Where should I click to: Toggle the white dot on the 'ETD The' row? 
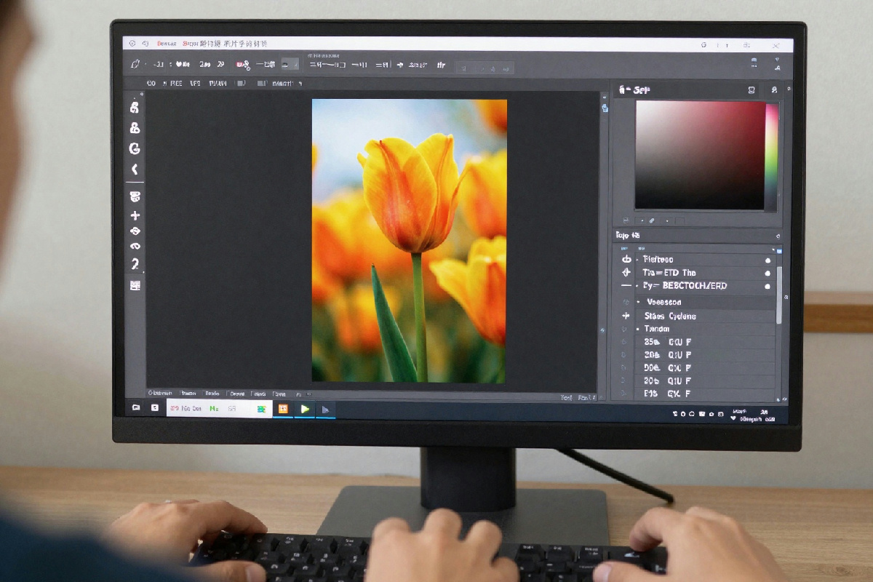(x=767, y=273)
